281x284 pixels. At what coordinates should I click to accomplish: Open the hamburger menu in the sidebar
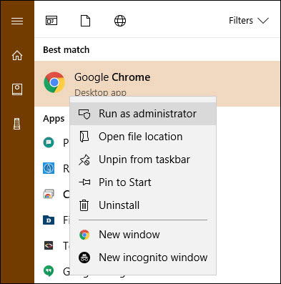[x=17, y=21]
